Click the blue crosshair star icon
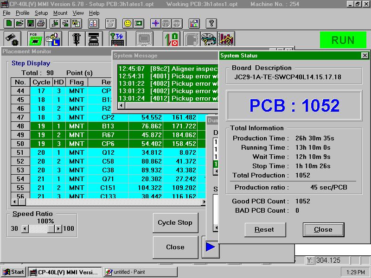 (155, 24)
